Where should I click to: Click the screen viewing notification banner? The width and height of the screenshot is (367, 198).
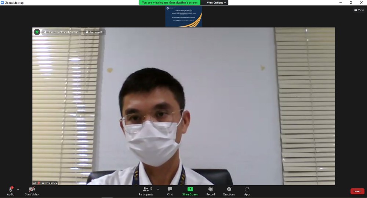[170, 3]
